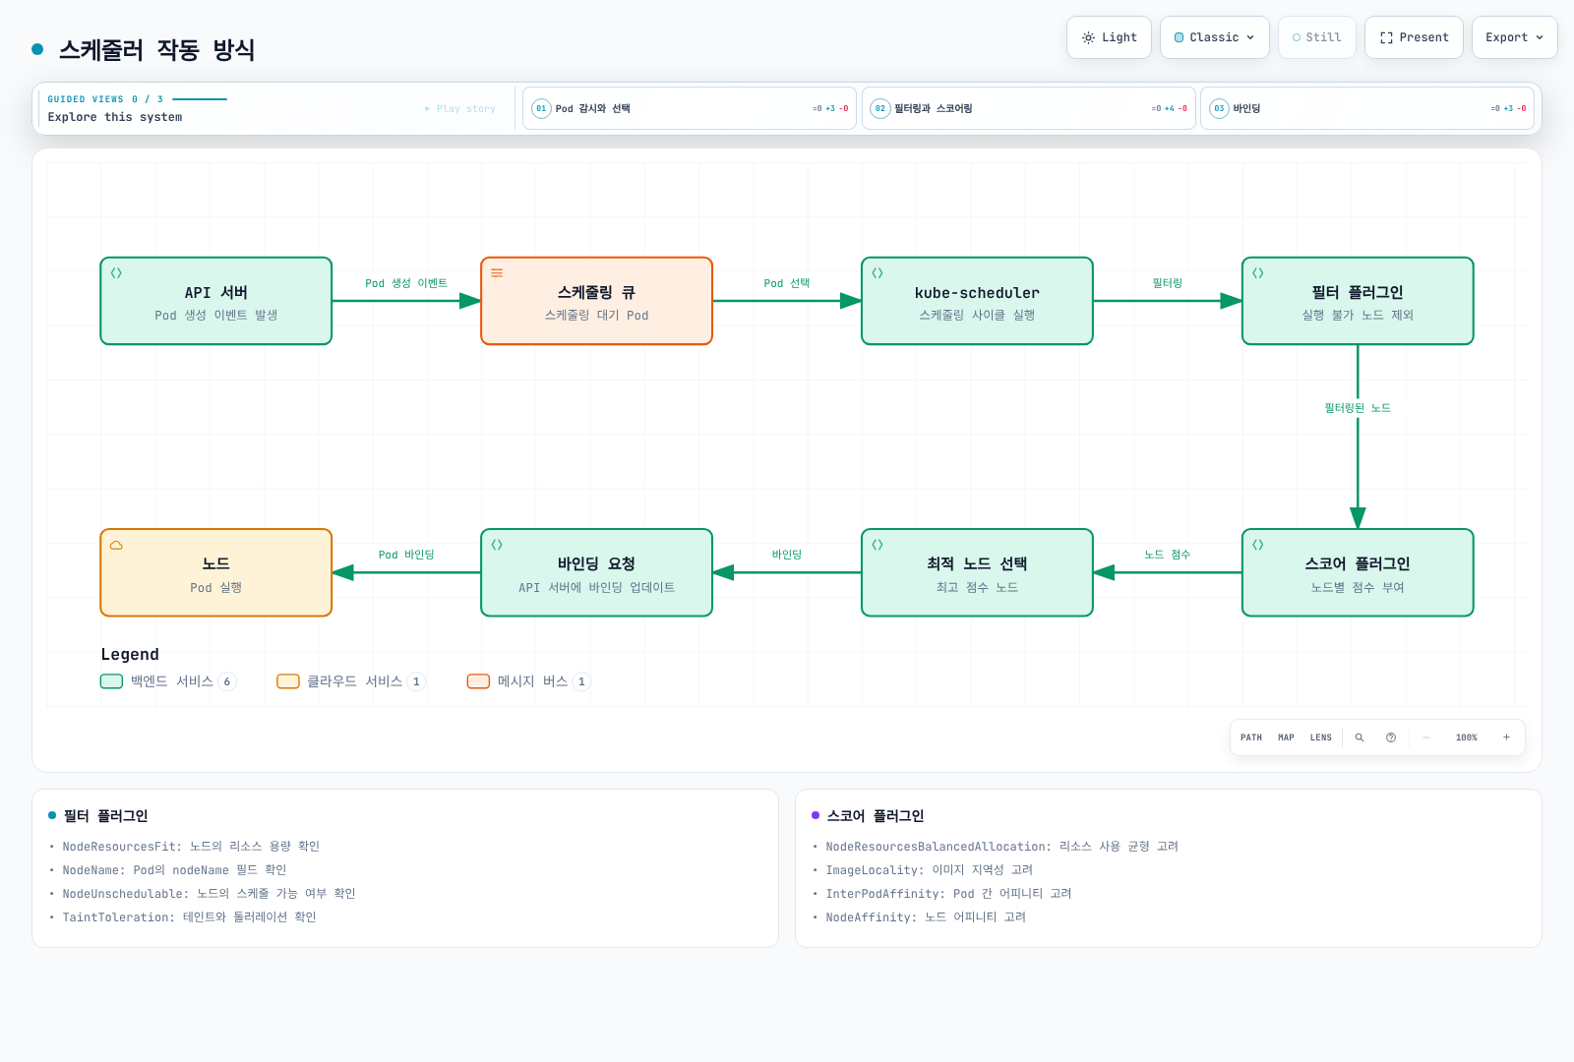The width and height of the screenshot is (1574, 1062).
Task: Click the 스코어 플러그인 panel heading
Action: [x=876, y=816]
